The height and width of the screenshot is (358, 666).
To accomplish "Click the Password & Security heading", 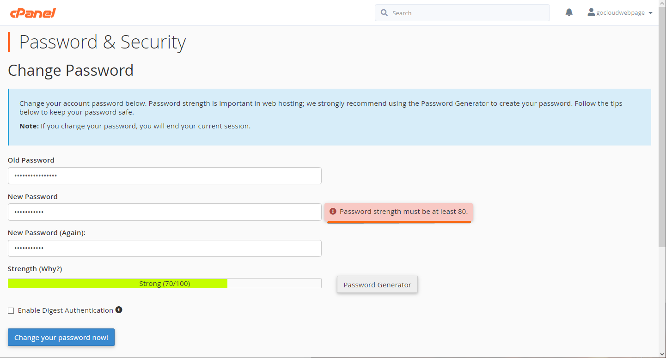I will coord(102,42).
